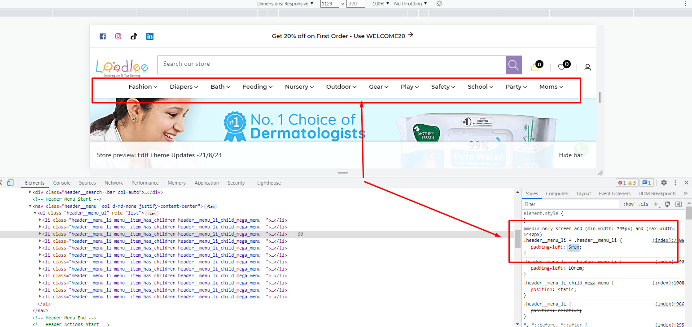
Task: Toggle the :hov element state button
Action: pyautogui.click(x=628, y=204)
